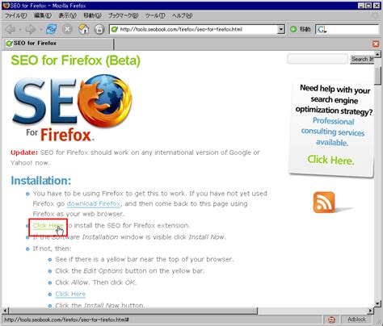Click the SEO for Firefox (Beta) heading
Viewport: 383px width, 326px height.
point(75,61)
